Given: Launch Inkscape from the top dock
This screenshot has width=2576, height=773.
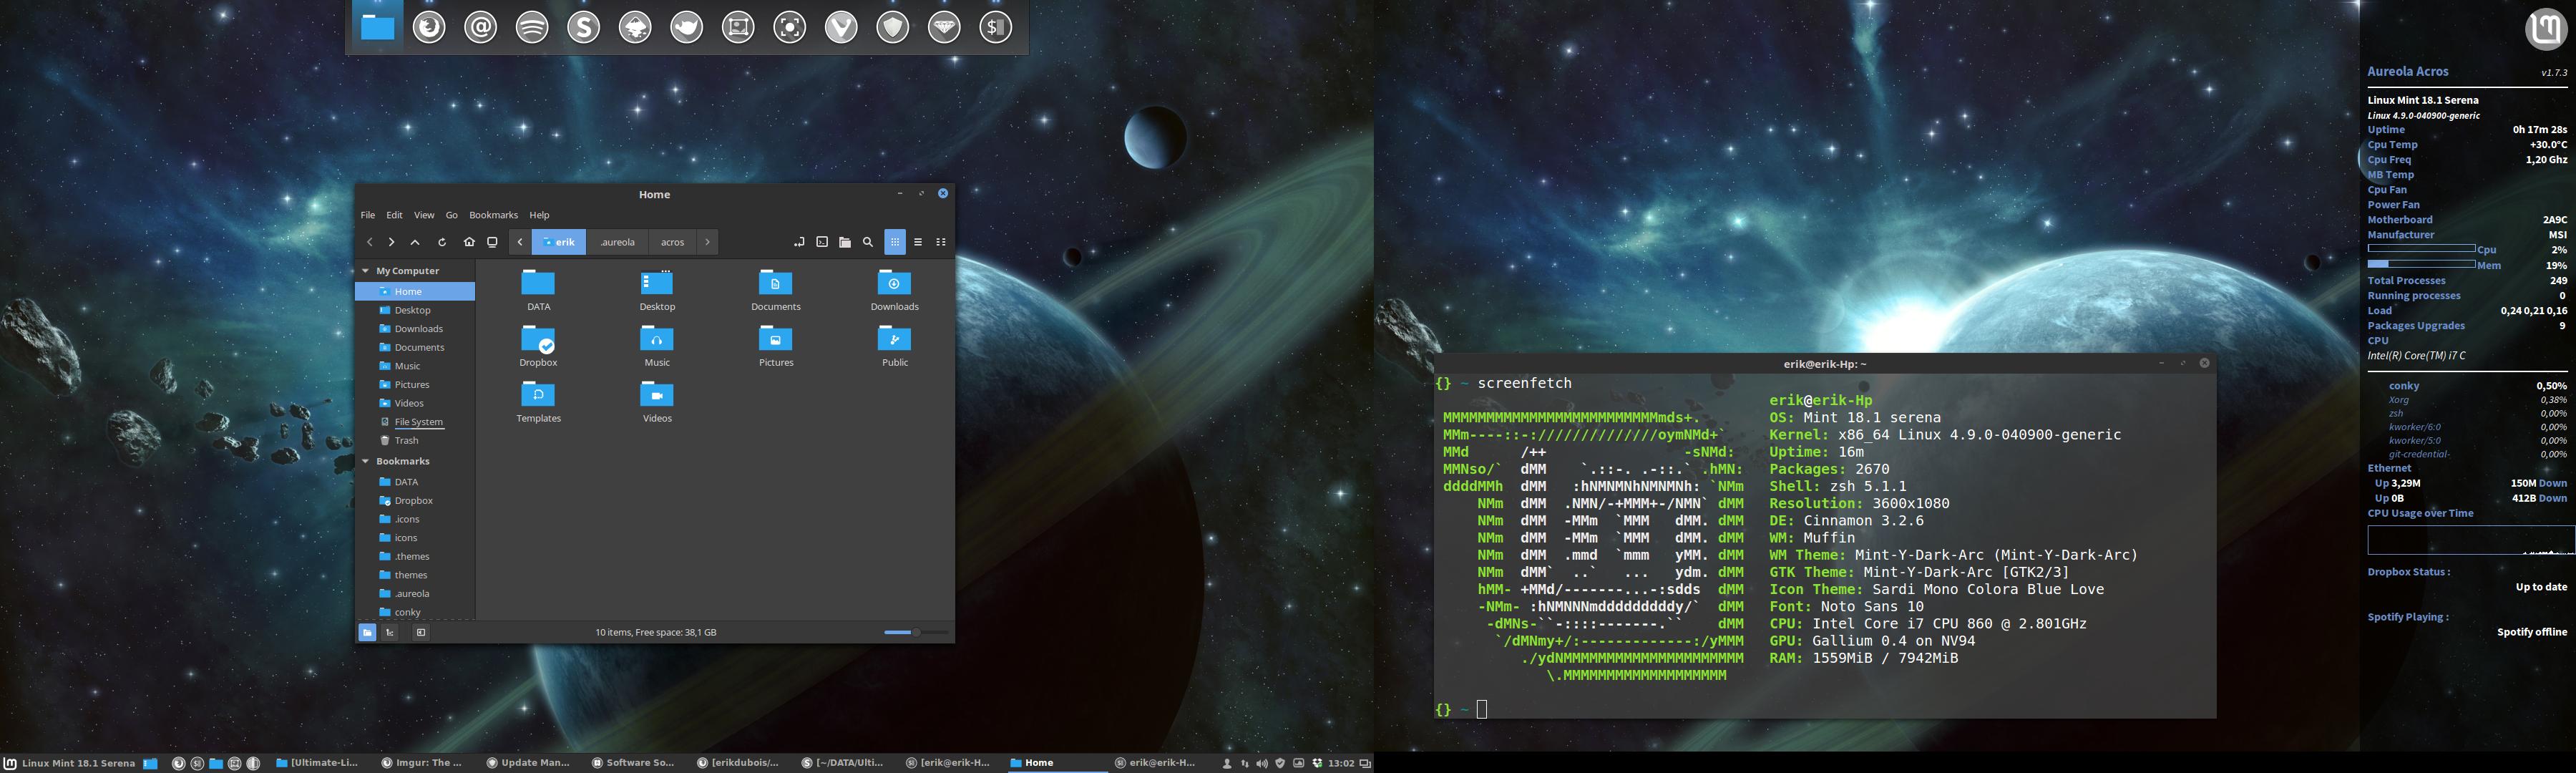Looking at the screenshot, I should (635, 27).
